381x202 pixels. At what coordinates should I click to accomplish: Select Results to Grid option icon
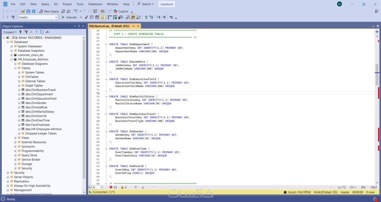(x=133, y=17)
